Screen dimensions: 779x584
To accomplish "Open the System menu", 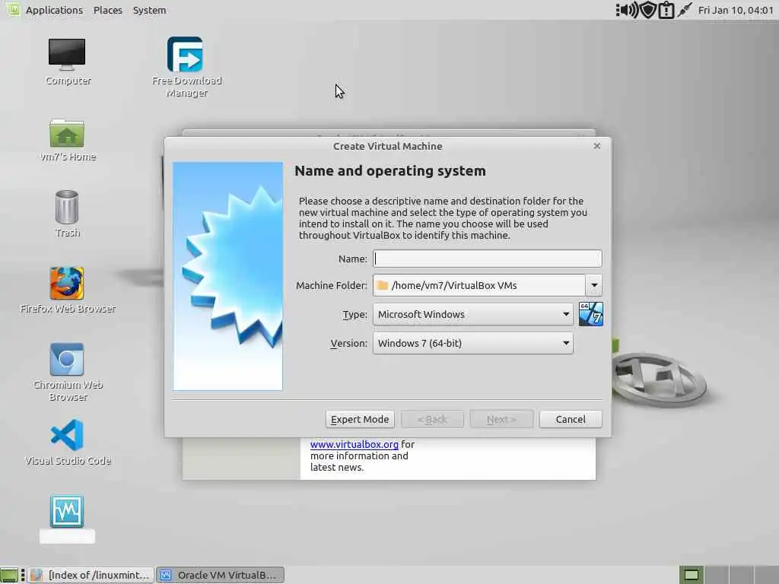I will tap(149, 10).
